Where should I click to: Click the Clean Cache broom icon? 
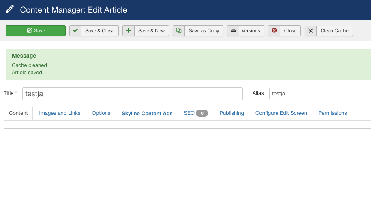[311, 31]
